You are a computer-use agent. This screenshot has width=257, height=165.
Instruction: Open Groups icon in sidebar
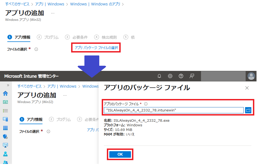click(x=5, y=162)
